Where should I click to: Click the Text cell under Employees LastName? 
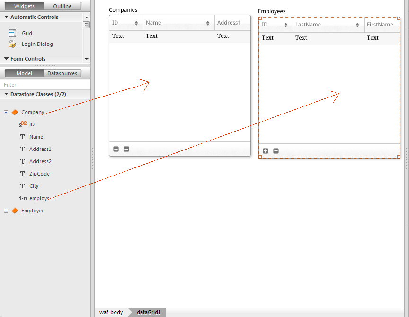tap(301, 38)
